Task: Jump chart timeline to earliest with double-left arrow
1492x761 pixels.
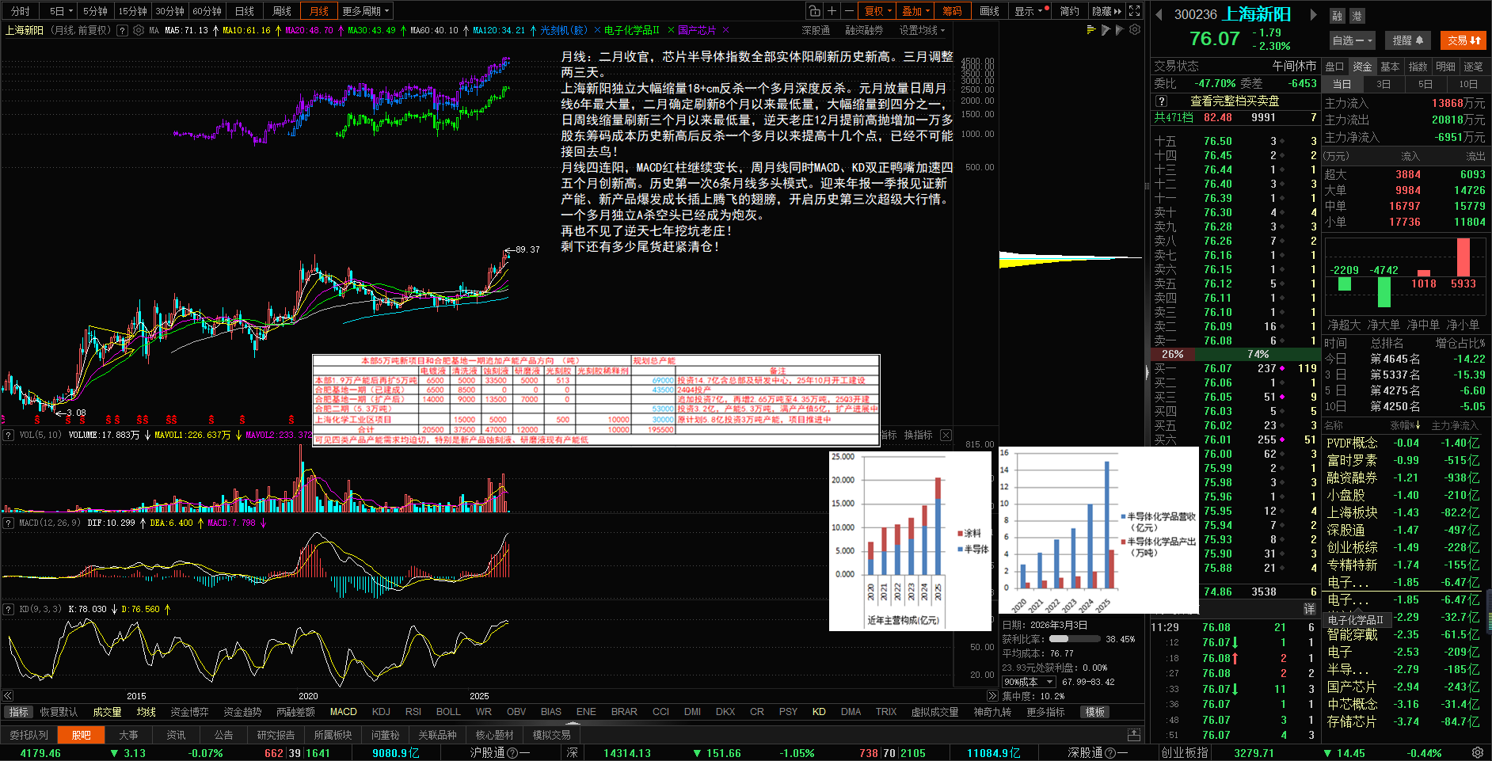Action: pos(8,695)
